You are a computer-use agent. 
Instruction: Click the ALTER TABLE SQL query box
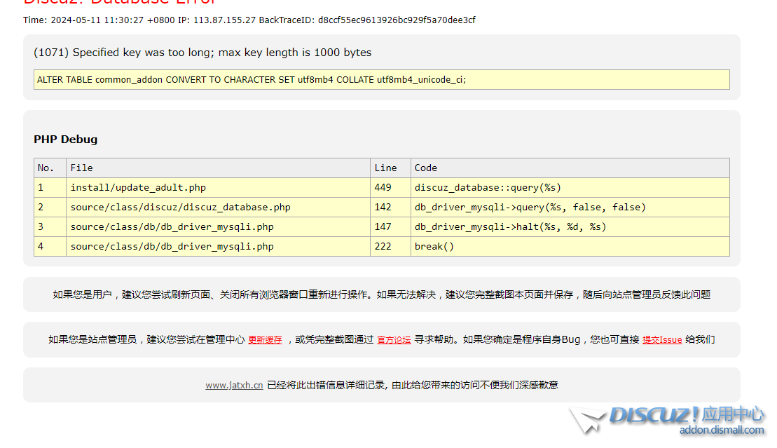coord(381,80)
